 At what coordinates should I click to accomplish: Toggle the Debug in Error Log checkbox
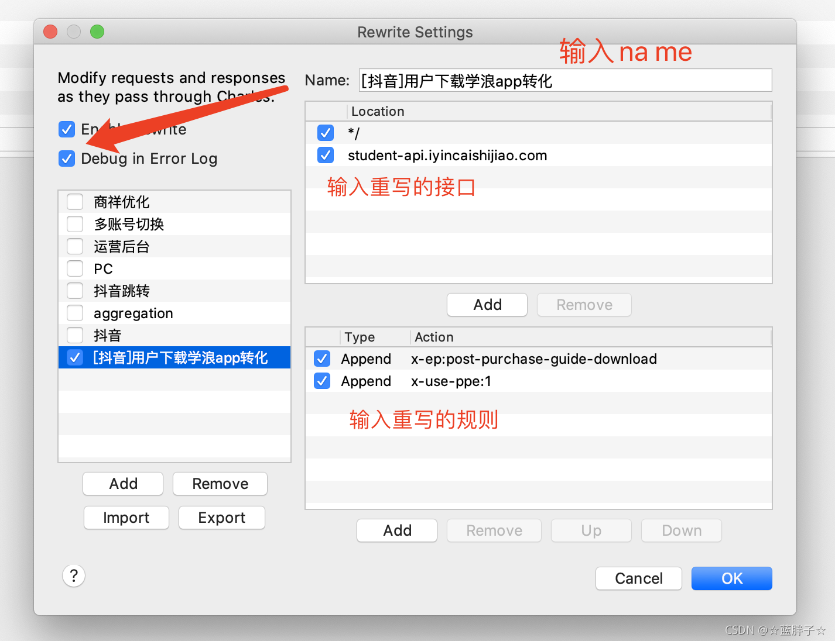coord(67,158)
